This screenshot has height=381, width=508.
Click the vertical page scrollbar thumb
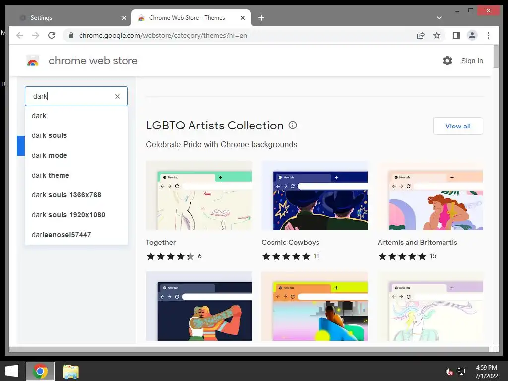click(x=496, y=57)
